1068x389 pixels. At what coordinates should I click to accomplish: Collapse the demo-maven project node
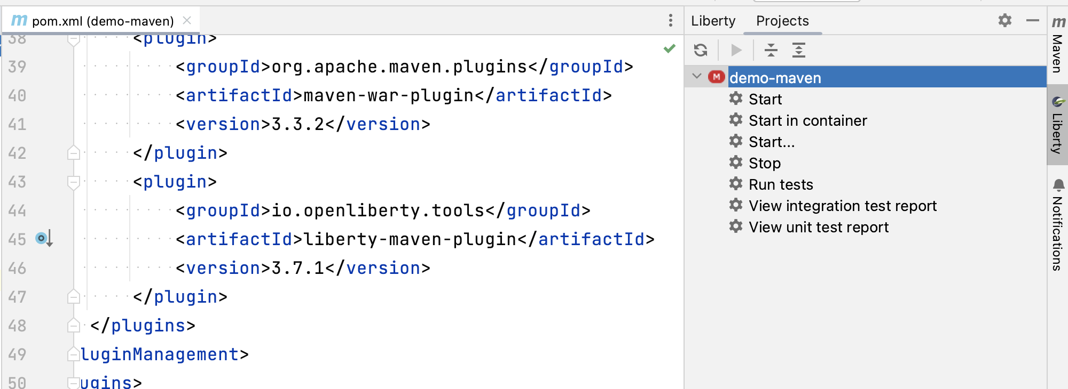697,76
